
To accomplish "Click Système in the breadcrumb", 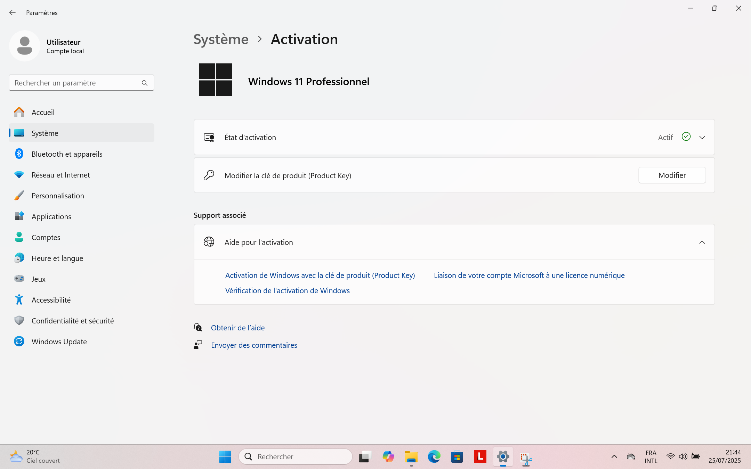I will point(221,39).
